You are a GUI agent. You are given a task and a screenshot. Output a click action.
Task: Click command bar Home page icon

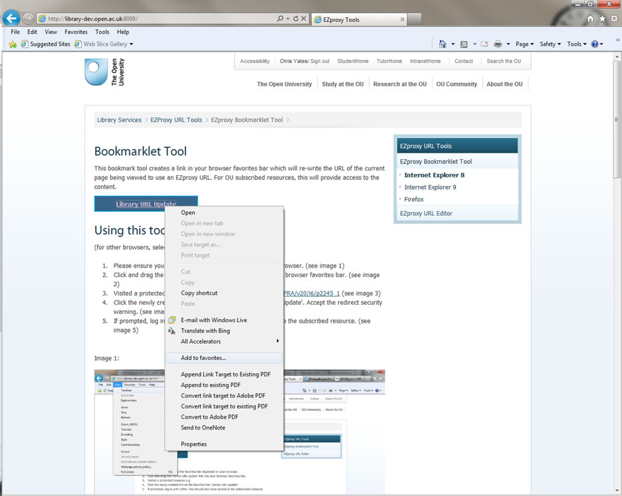(x=443, y=44)
